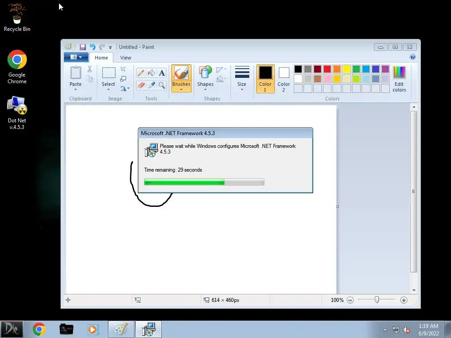
Task: Select the Eraser tool
Action: [x=140, y=85]
